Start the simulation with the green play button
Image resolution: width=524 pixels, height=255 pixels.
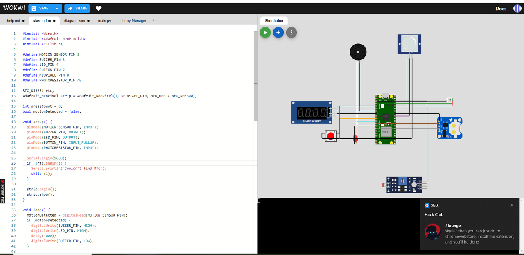(x=265, y=32)
